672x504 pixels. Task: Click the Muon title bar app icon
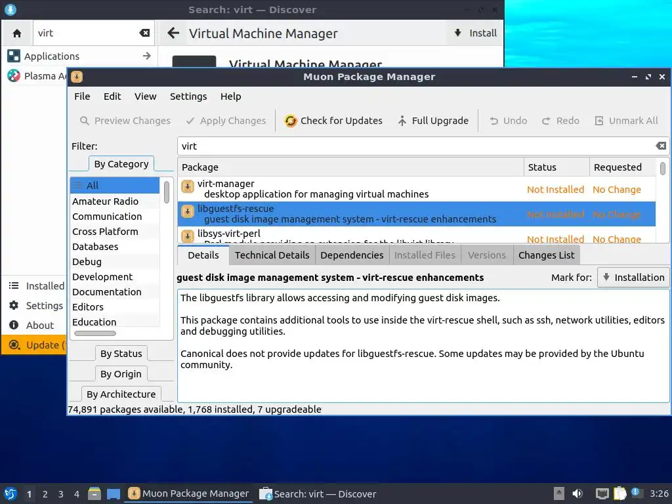pyautogui.click(x=77, y=77)
